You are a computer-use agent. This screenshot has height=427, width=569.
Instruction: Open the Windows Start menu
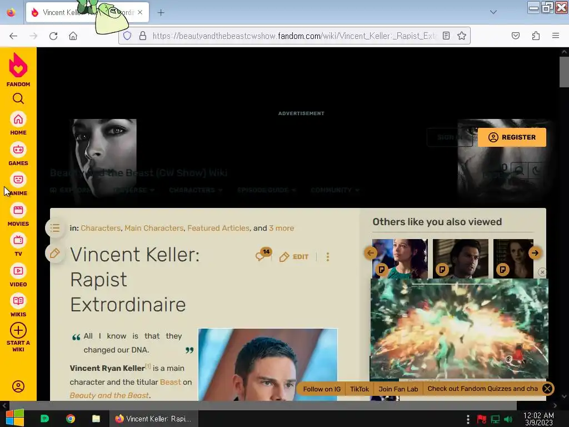pos(14,418)
